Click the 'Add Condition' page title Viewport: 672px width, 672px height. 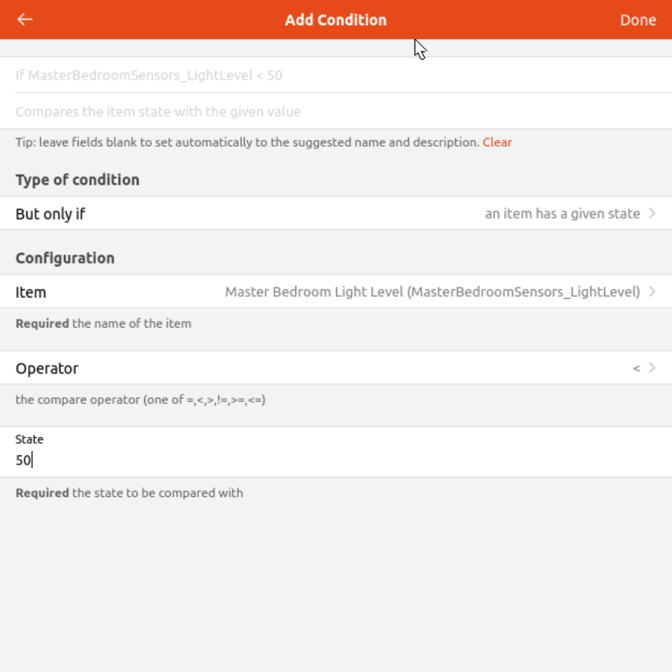336,20
